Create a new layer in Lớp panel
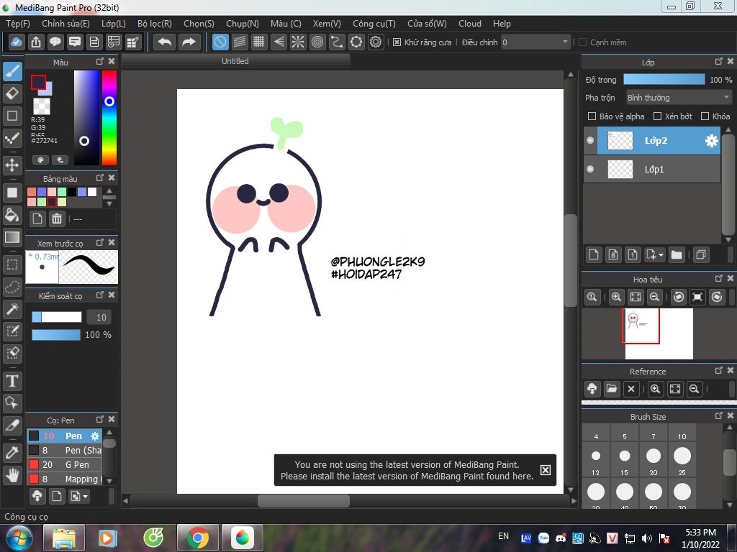 [594, 255]
